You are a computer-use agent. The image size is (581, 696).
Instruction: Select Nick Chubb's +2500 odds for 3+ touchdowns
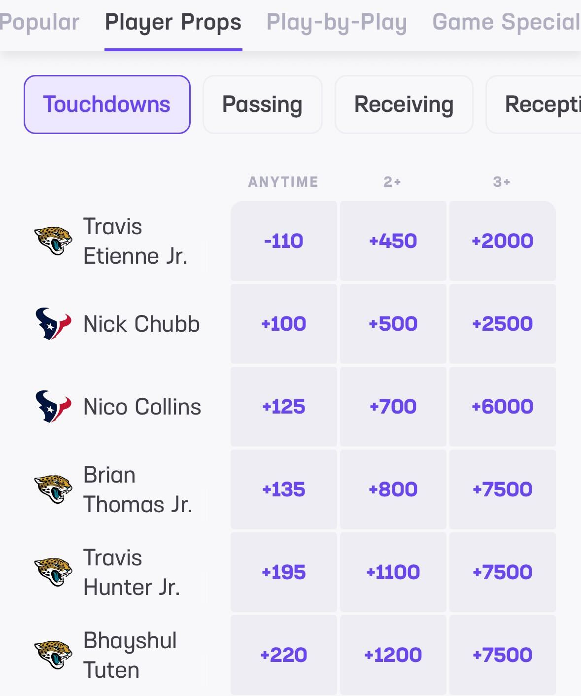pyautogui.click(x=502, y=323)
